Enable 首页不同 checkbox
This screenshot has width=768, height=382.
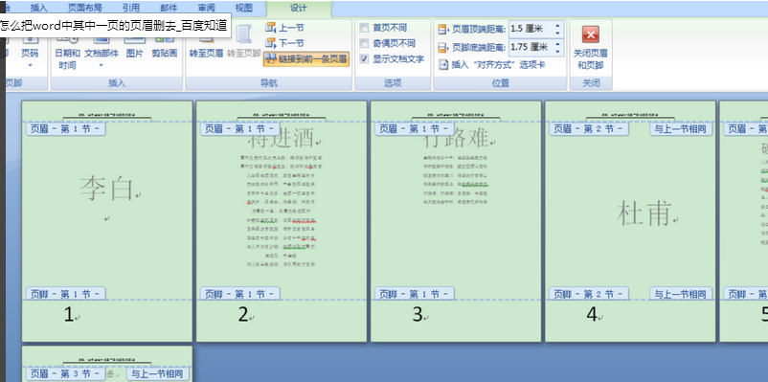click(x=364, y=28)
